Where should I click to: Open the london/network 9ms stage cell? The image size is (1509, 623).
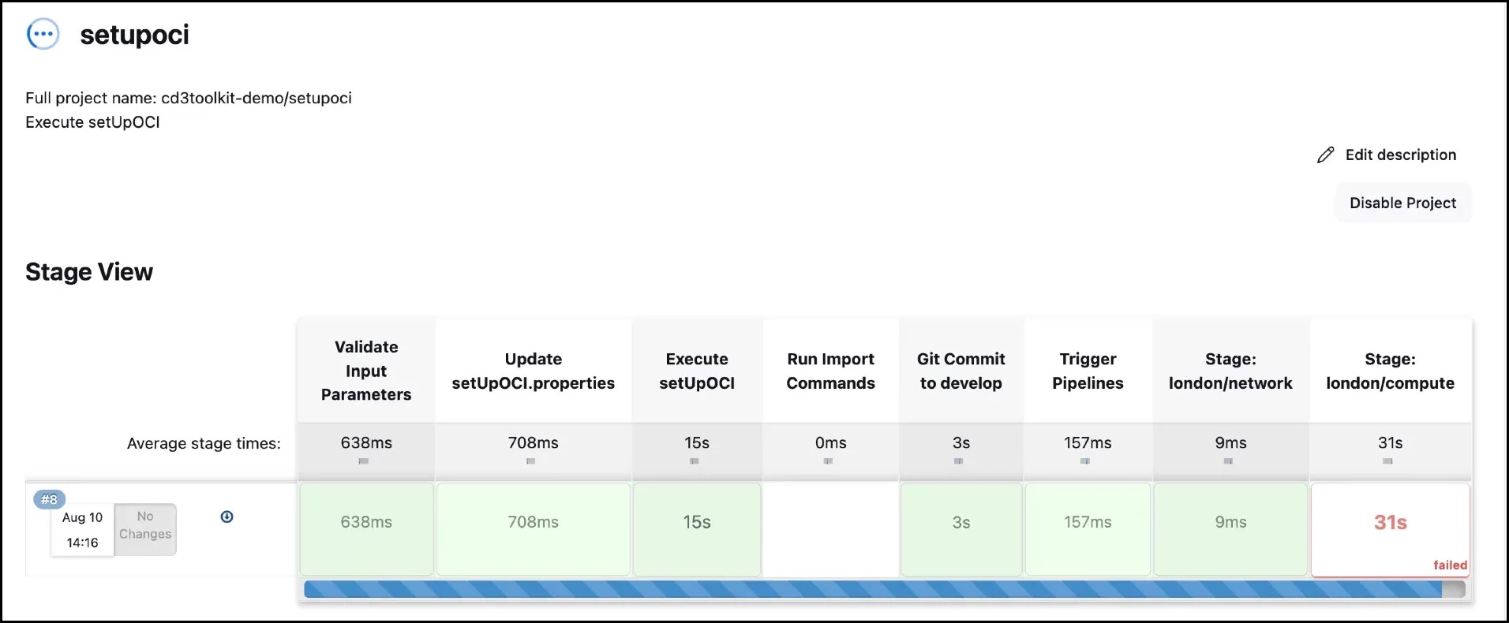(x=1230, y=528)
